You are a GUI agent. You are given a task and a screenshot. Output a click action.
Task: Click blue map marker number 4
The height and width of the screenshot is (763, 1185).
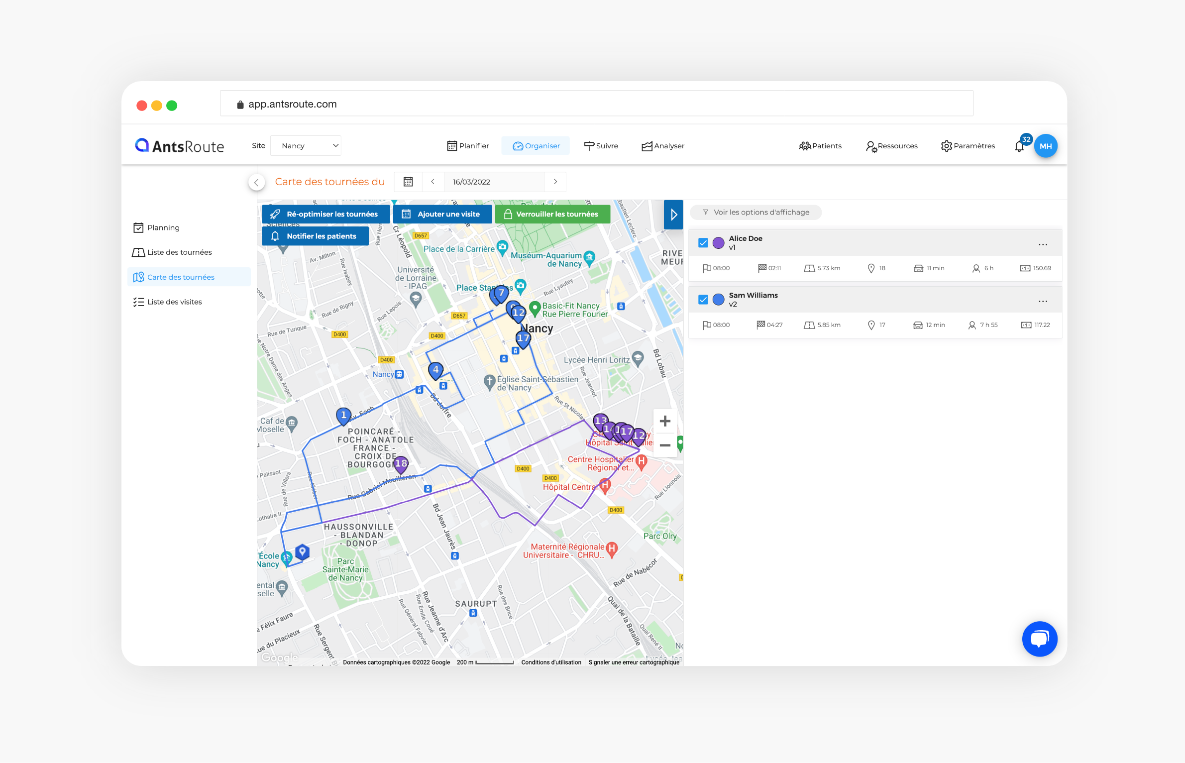coord(435,370)
